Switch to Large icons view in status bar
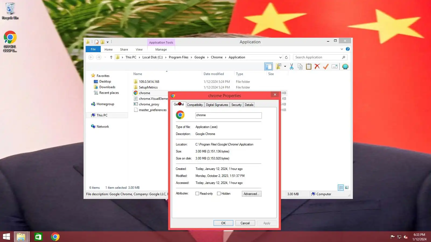 pos(347,187)
